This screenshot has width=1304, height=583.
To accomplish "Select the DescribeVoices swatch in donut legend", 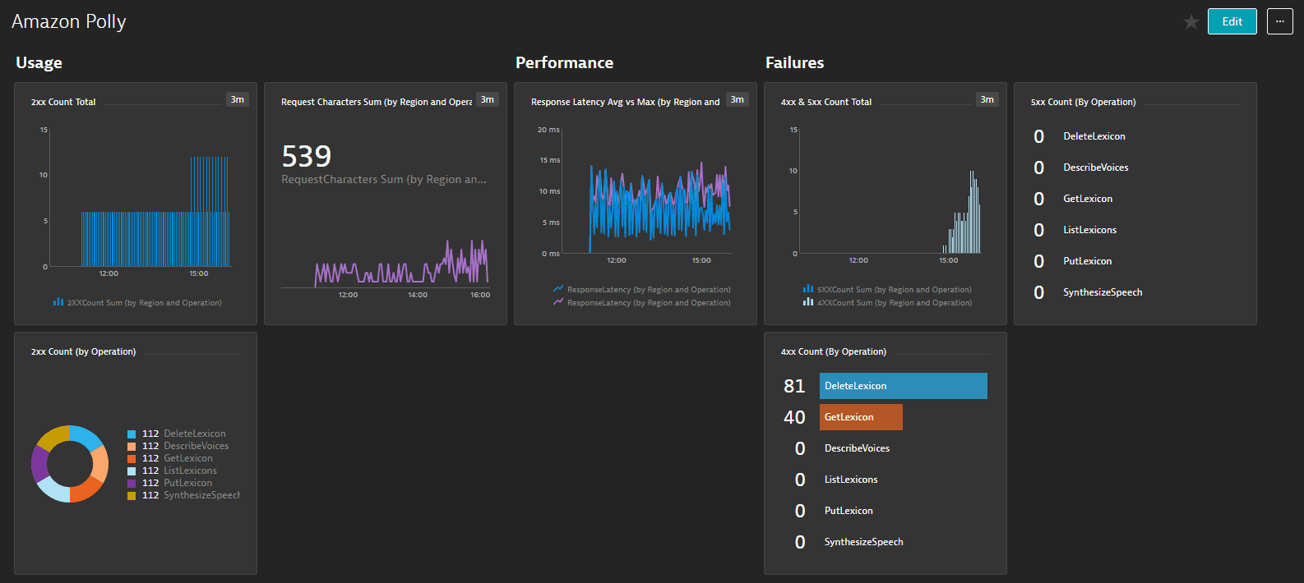I will [x=132, y=447].
